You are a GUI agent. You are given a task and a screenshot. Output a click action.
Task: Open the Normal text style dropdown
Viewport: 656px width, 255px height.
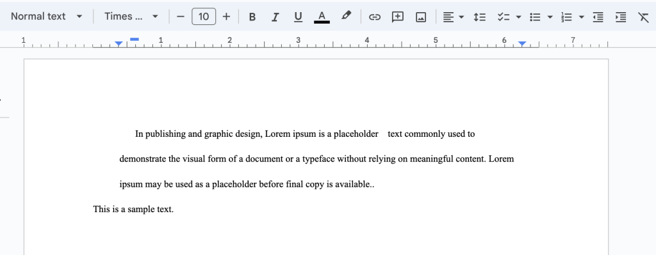46,17
